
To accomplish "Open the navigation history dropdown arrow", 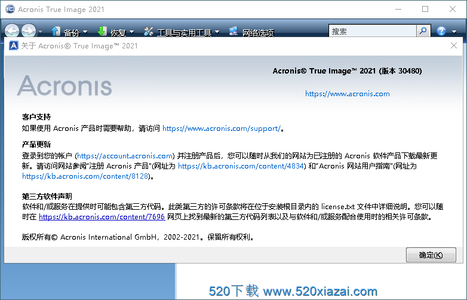I will click(x=40, y=32).
